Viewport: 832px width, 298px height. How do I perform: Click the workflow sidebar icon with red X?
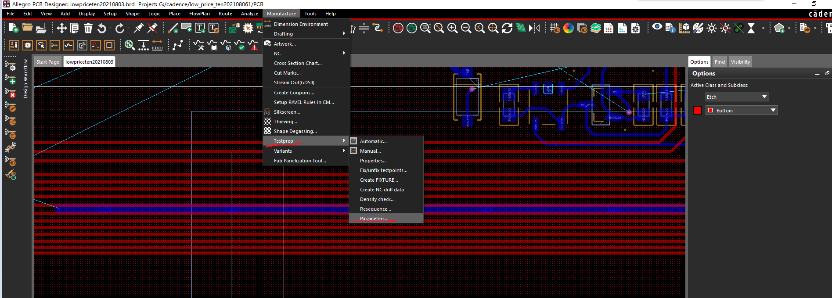coord(11,93)
